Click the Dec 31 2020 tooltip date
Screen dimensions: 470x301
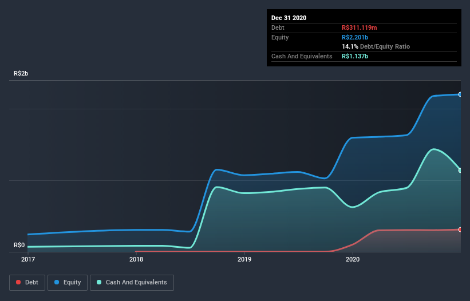click(x=289, y=18)
